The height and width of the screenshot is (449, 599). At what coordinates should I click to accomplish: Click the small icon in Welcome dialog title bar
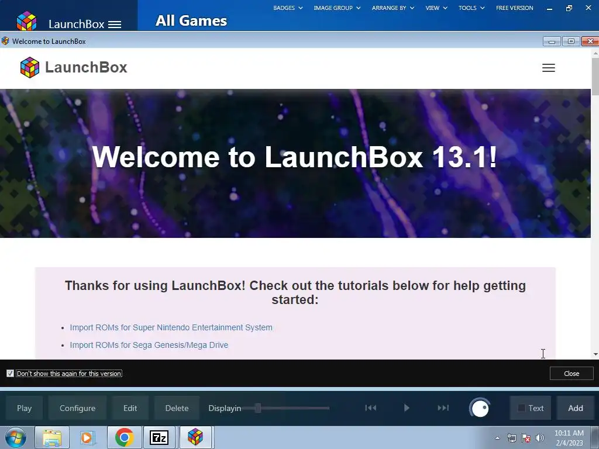[x=5, y=41]
